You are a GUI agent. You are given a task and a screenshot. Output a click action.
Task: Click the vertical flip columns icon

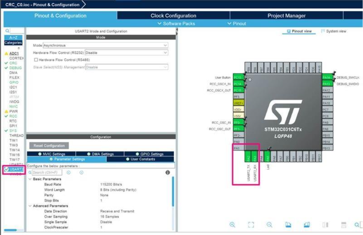(x=325, y=225)
